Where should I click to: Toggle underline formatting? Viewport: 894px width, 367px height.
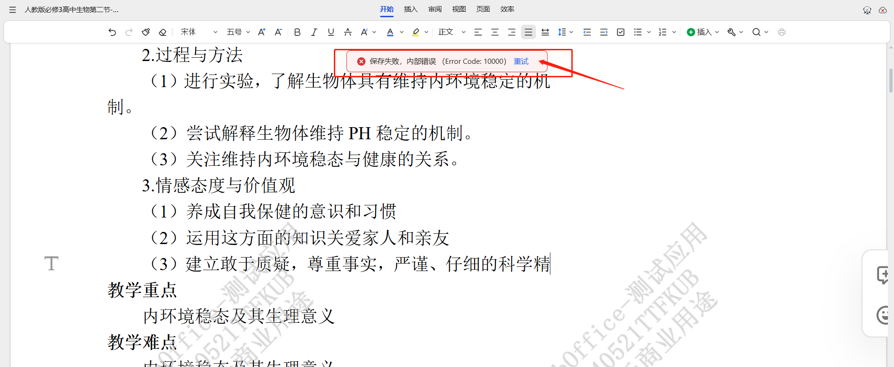click(331, 32)
